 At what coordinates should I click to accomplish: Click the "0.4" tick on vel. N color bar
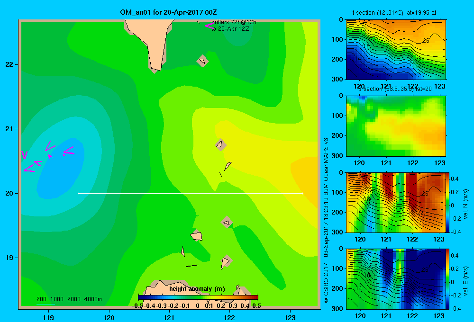click(455, 179)
